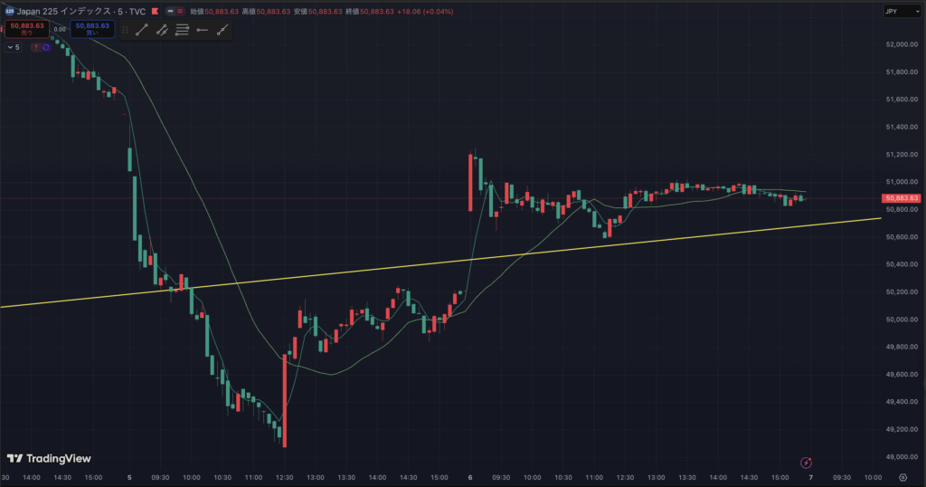Viewport: 926px width, 487px height.
Task: Open the lightning bolt event marker
Action: 807,462
